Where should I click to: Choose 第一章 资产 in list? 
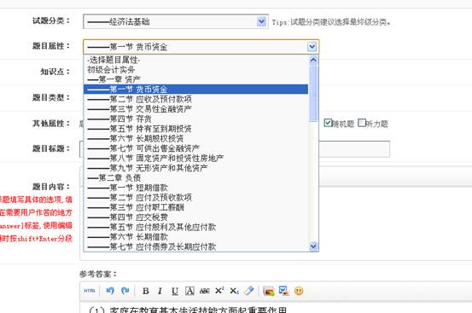click(x=196, y=79)
